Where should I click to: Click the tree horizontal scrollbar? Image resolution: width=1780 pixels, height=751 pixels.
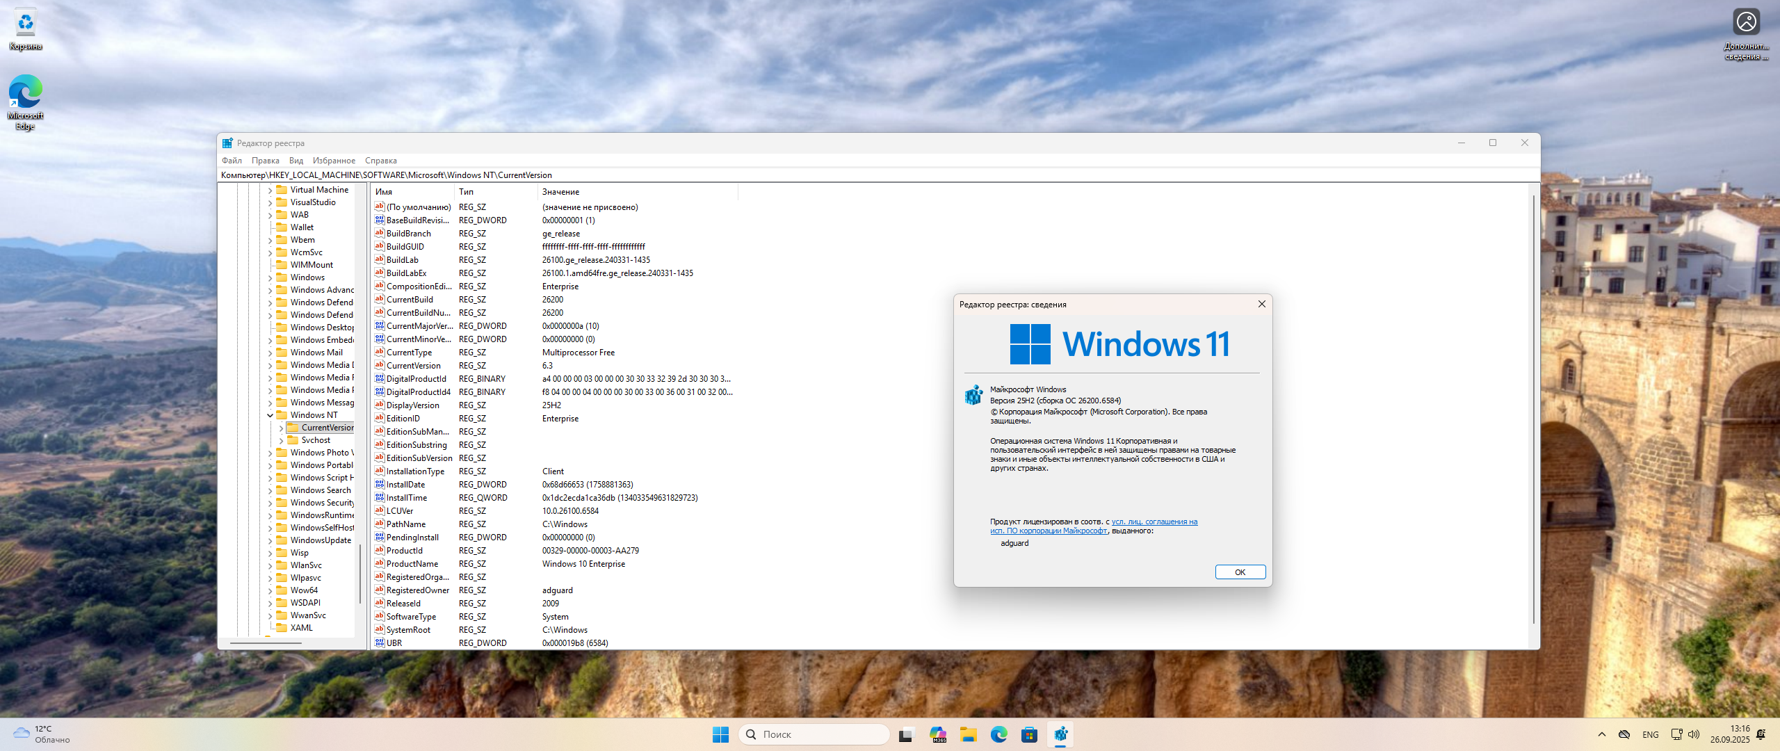(x=266, y=643)
